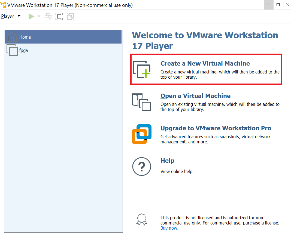Image resolution: width=291 pixels, height=237 pixels.
Task: Expand the power options dropdown arrow
Action: (x=39, y=16)
